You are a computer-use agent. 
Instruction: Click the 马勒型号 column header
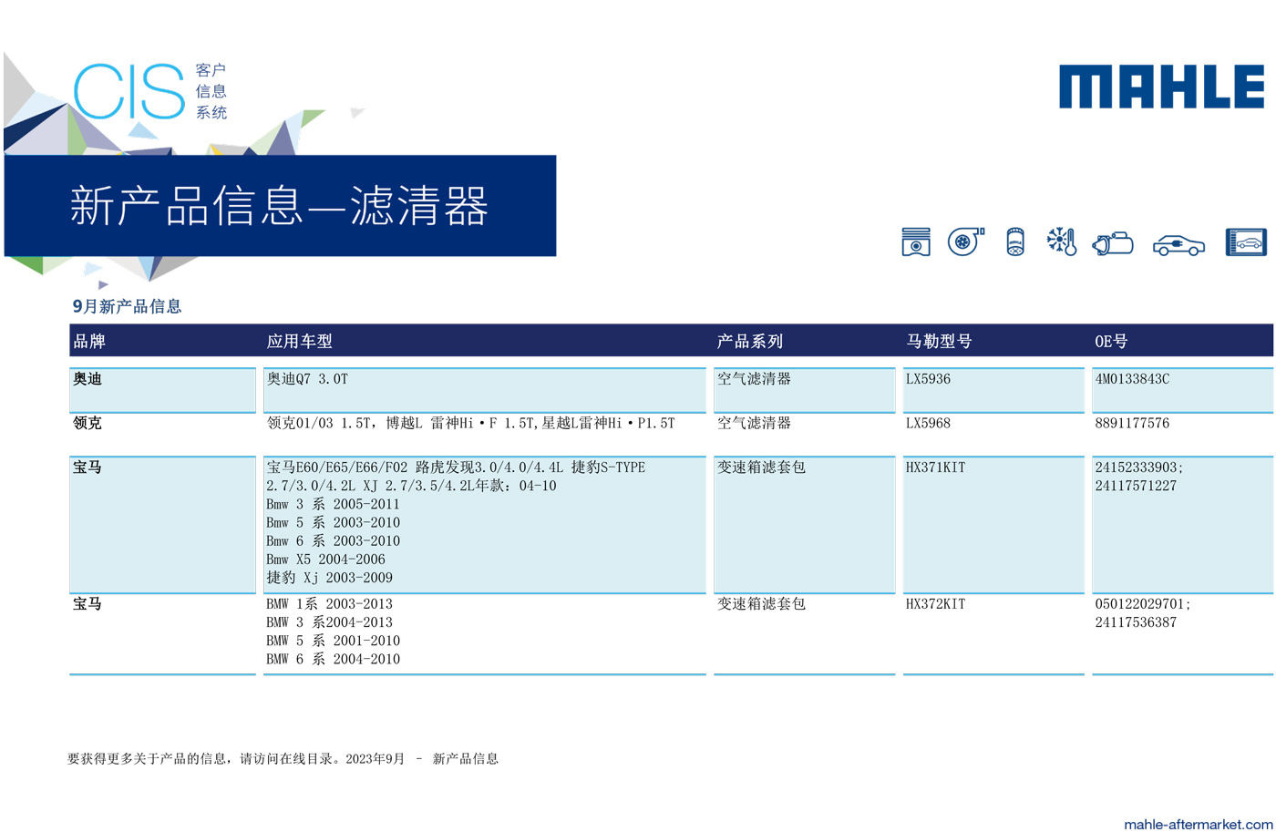(x=939, y=341)
